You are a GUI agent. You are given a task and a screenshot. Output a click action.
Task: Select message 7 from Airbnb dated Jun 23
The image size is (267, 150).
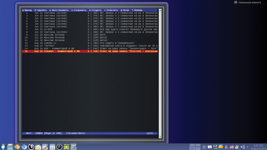coord(90,29)
